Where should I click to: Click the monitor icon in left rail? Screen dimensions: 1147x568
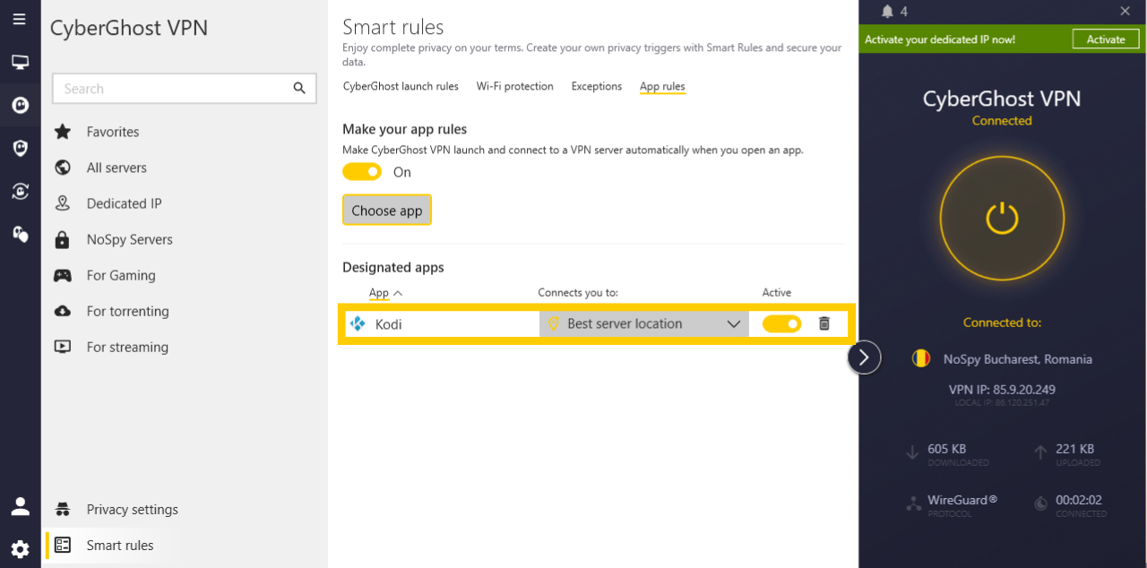click(20, 62)
